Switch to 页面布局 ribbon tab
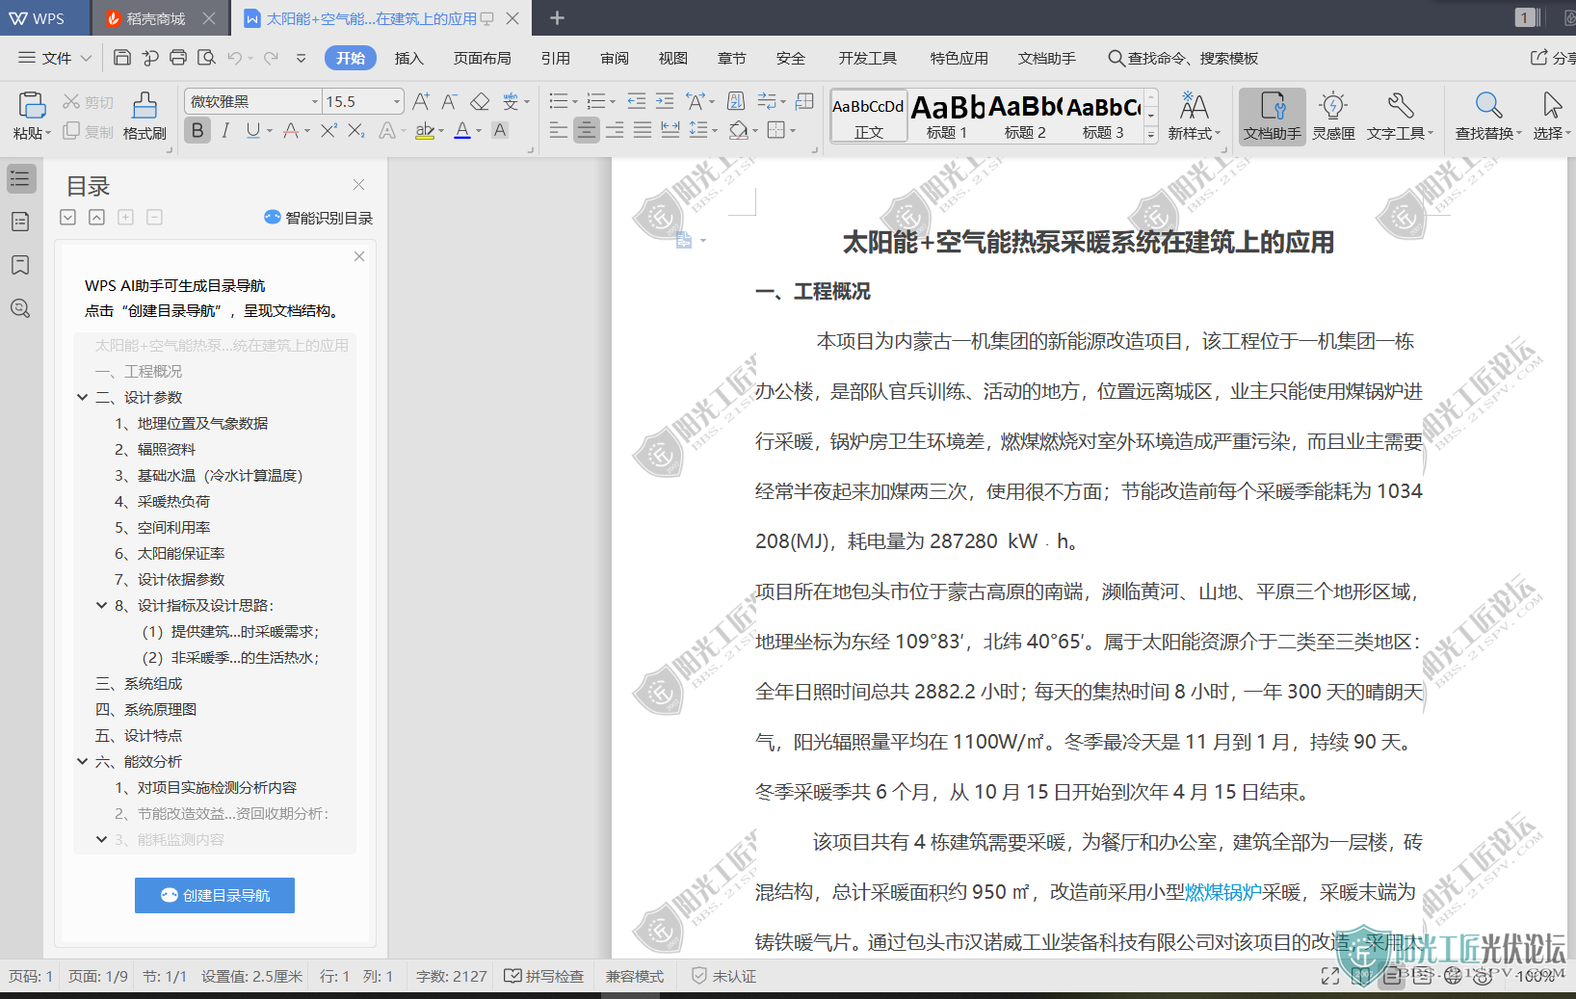 click(483, 58)
